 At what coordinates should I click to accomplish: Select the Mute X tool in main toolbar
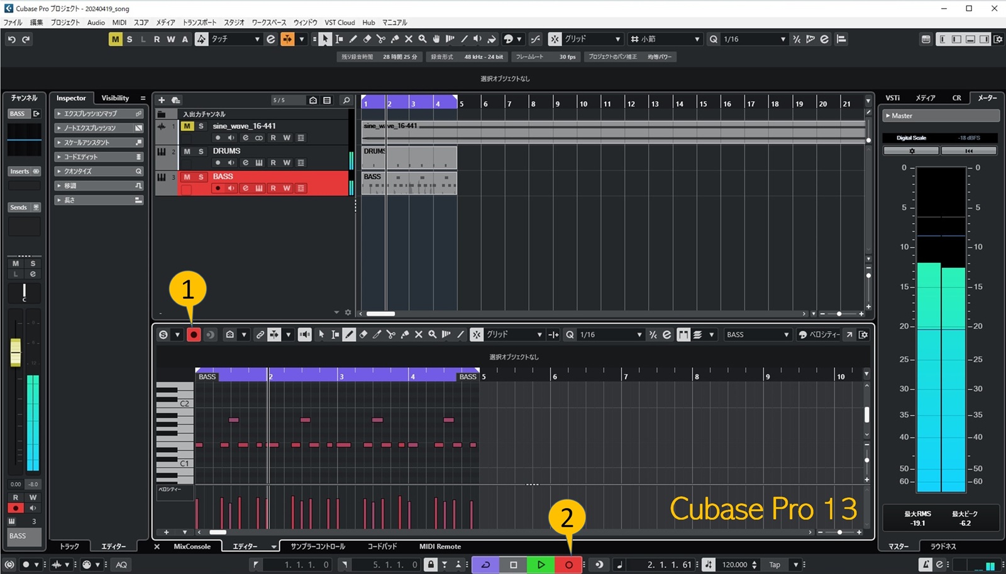409,39
